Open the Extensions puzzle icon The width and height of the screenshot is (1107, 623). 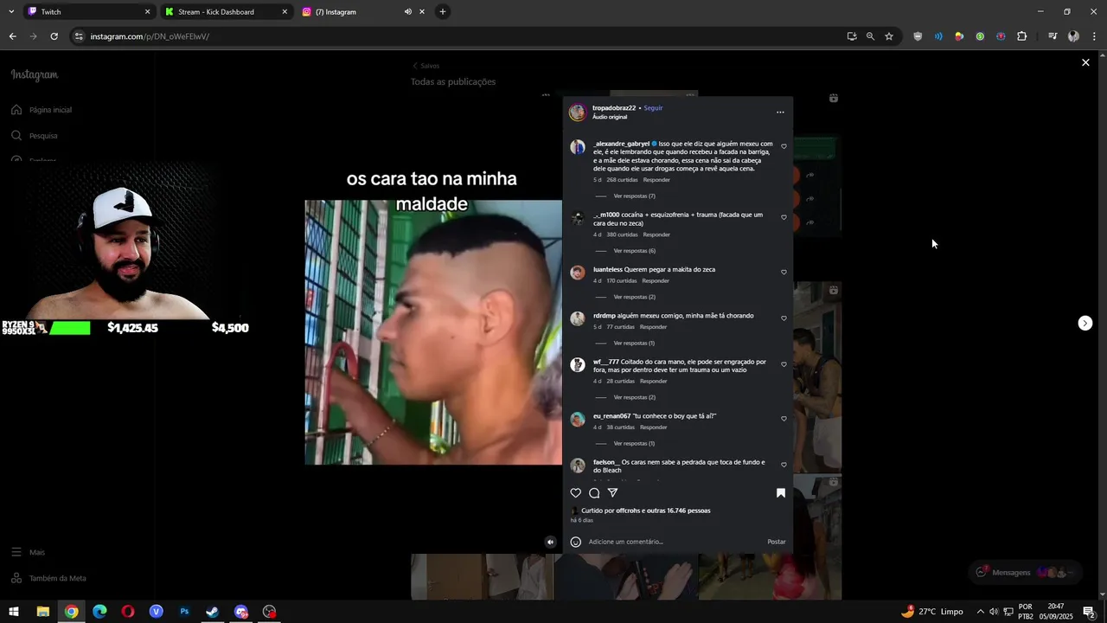(x=1022, y=36)
